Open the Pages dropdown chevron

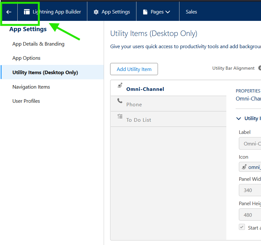point(168,12)
